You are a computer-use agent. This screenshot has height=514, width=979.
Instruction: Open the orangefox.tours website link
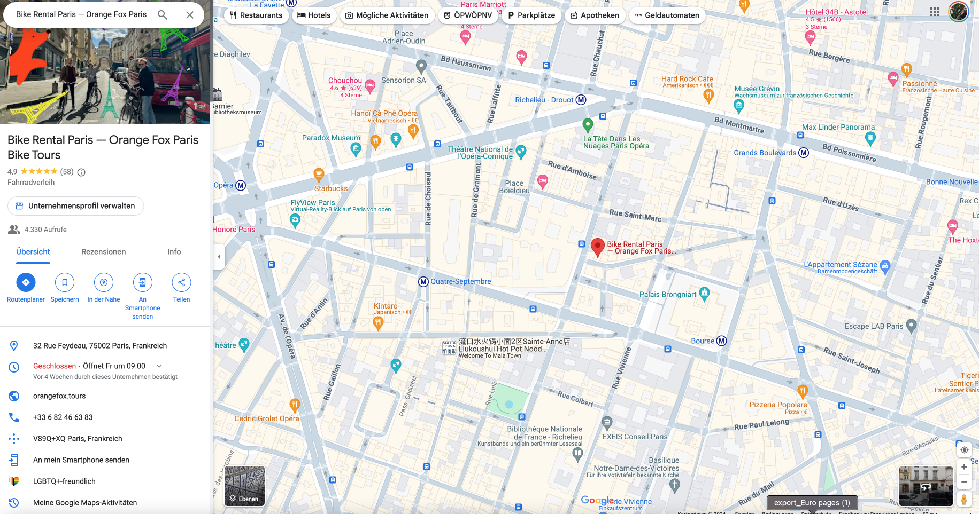[59, 396]
